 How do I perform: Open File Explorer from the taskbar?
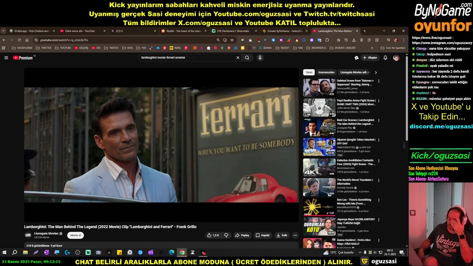click(x=25, y=253)
